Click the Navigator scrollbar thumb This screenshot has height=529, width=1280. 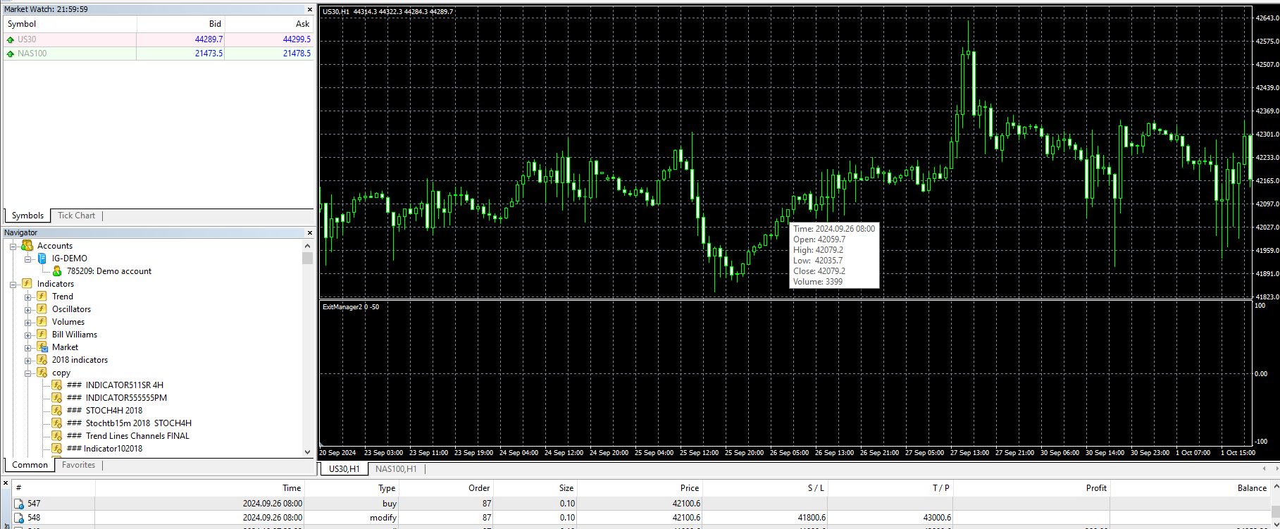(307, 258)
